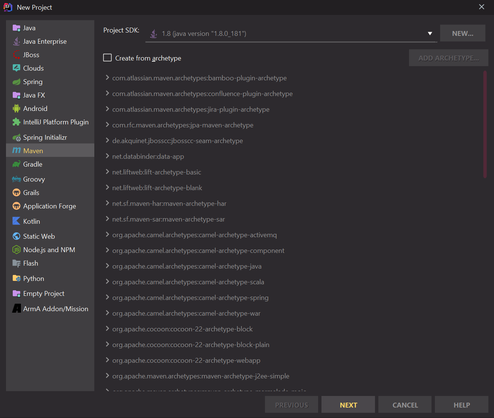Open the Project SDK dropdown arrow
Screen dimensions: 494x418
[430, 34]
